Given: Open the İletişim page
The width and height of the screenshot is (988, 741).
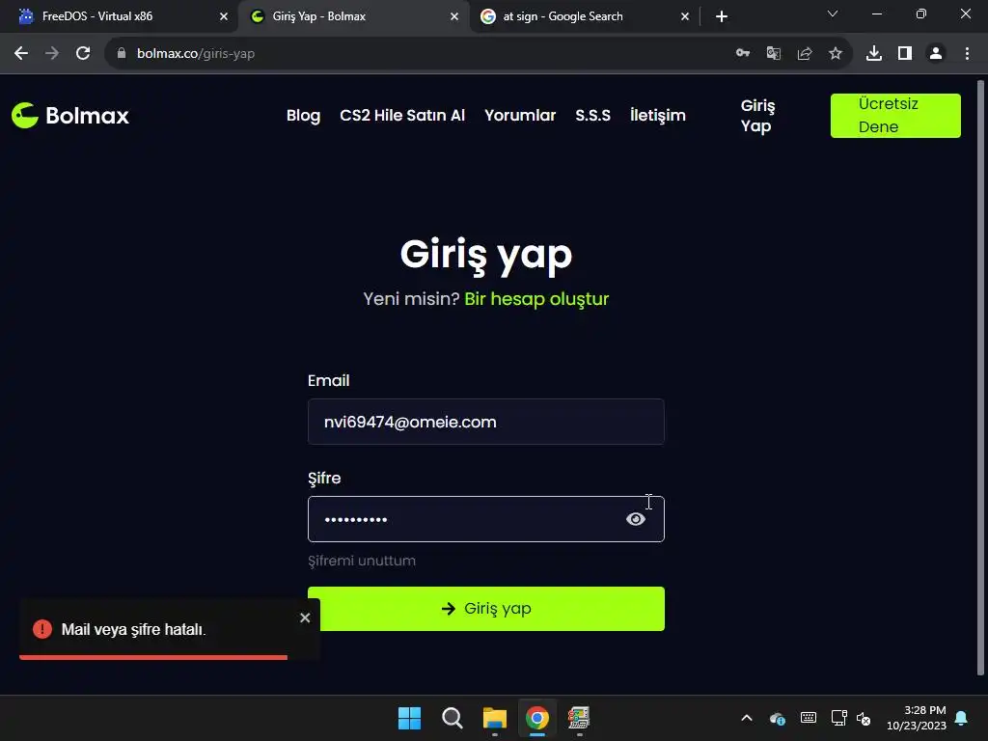Looking at the screenshot, I should click(657, 116).
